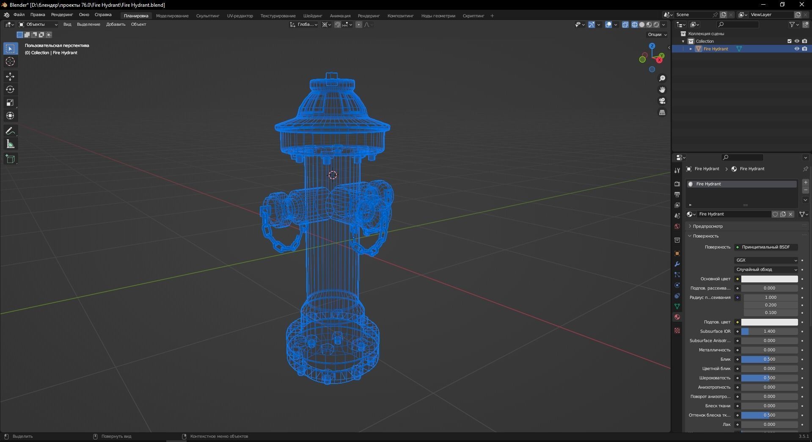Image resolution: width=812 pixels, height=442 pixels.
Task: Switch orthographic/perspective with grid icon
Action: (x=662, y=113)
